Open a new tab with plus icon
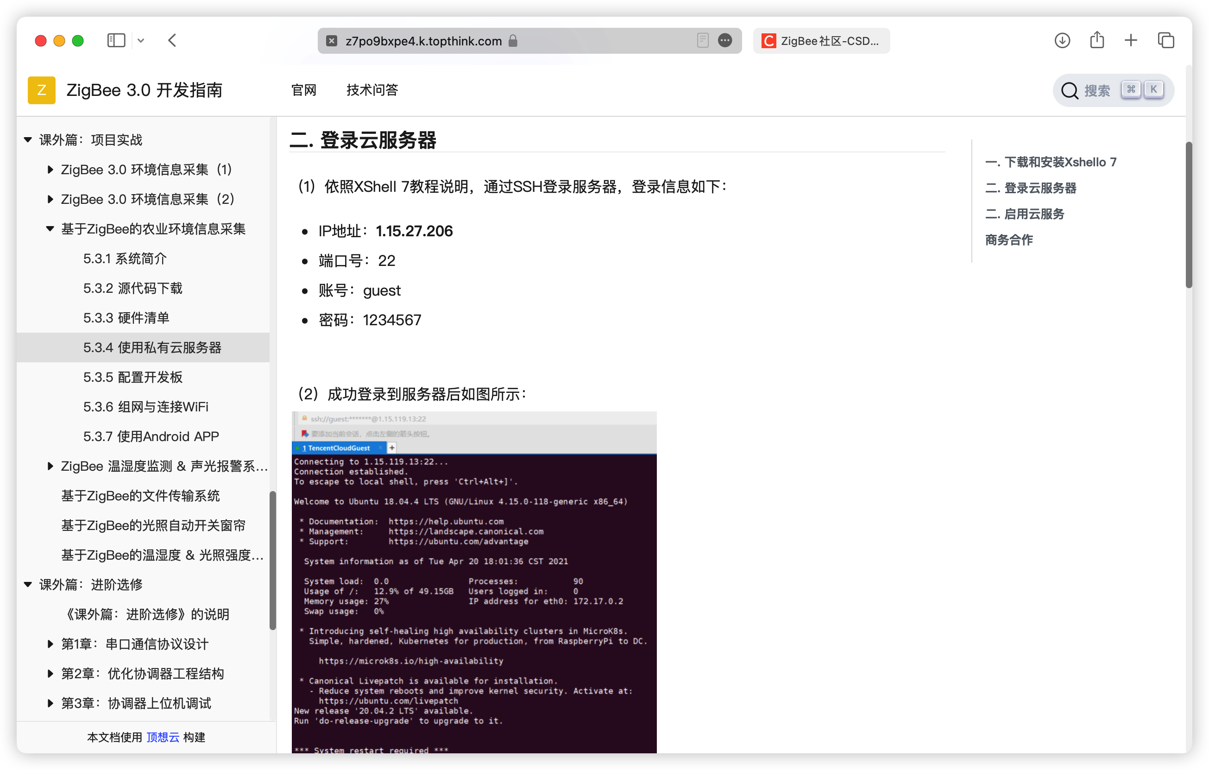This screenshot has height=770, width=1209. 1131,41
